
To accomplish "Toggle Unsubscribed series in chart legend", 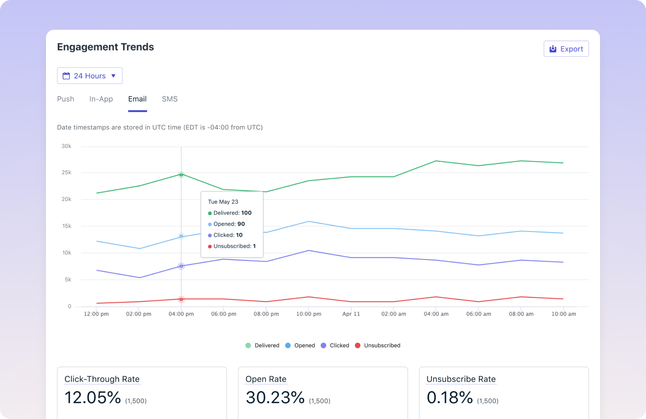I will click(x=378, y=346).
